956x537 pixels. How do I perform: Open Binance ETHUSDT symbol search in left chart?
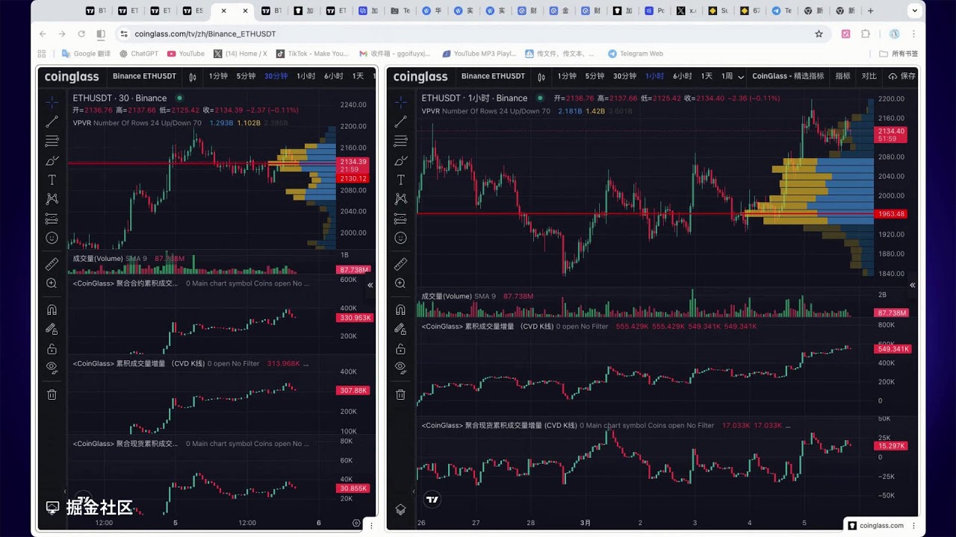[x=144, y=76]
